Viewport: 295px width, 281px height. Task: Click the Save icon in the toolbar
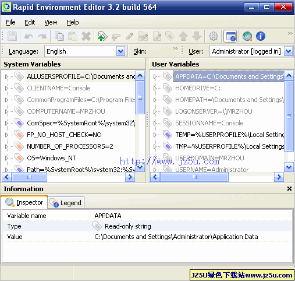tap(12, 36)
